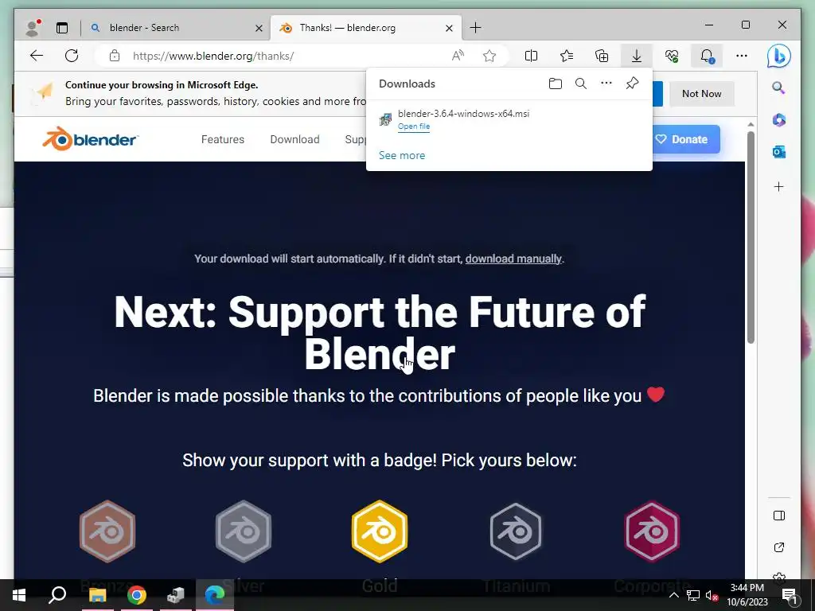Click See more in Downloads
The image size is (815, 611).
point(402,155)
